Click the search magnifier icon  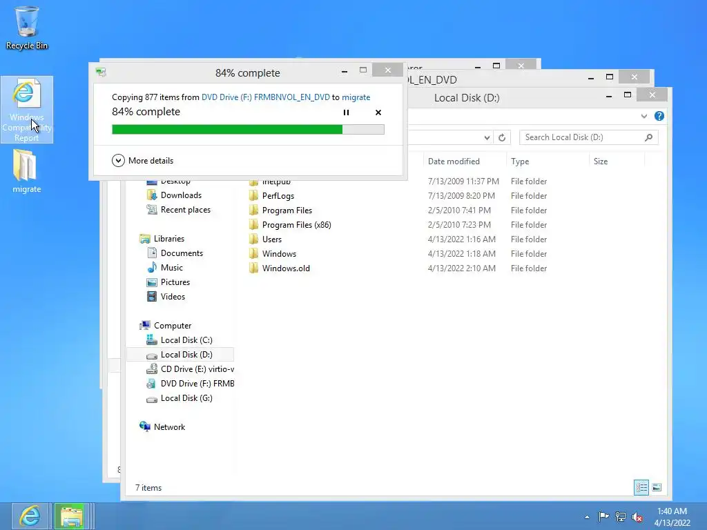(x=648, y=137)
